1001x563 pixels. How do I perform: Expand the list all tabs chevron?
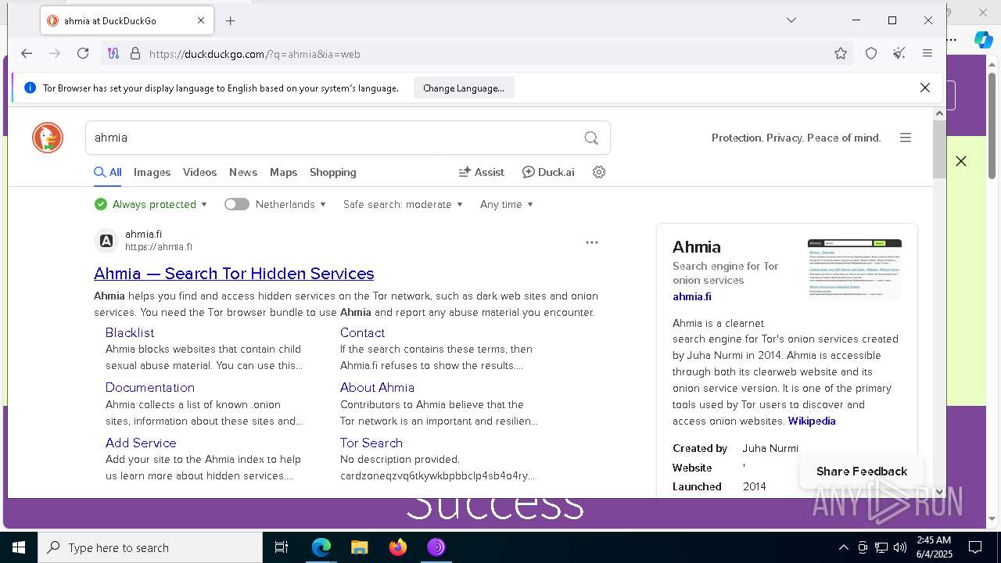pos(791,20)
